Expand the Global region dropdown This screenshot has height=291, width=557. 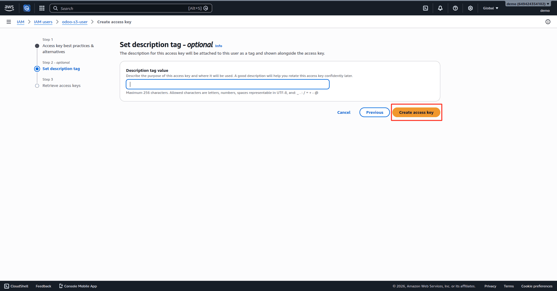[491, 8]
